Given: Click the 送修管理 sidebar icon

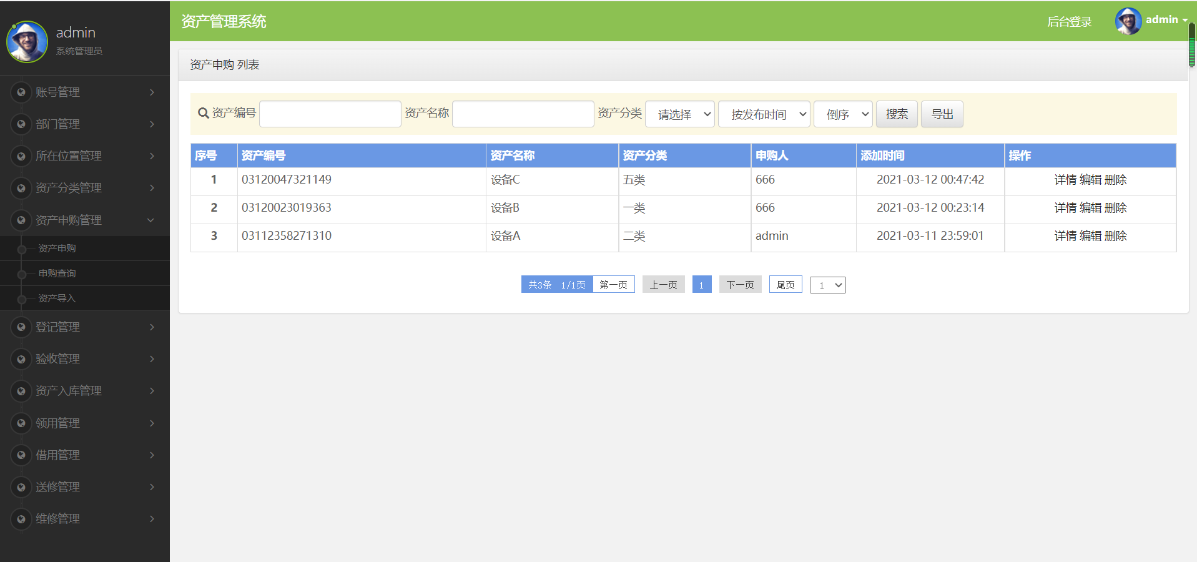Looking at the screenshot, I should (21, 487).
